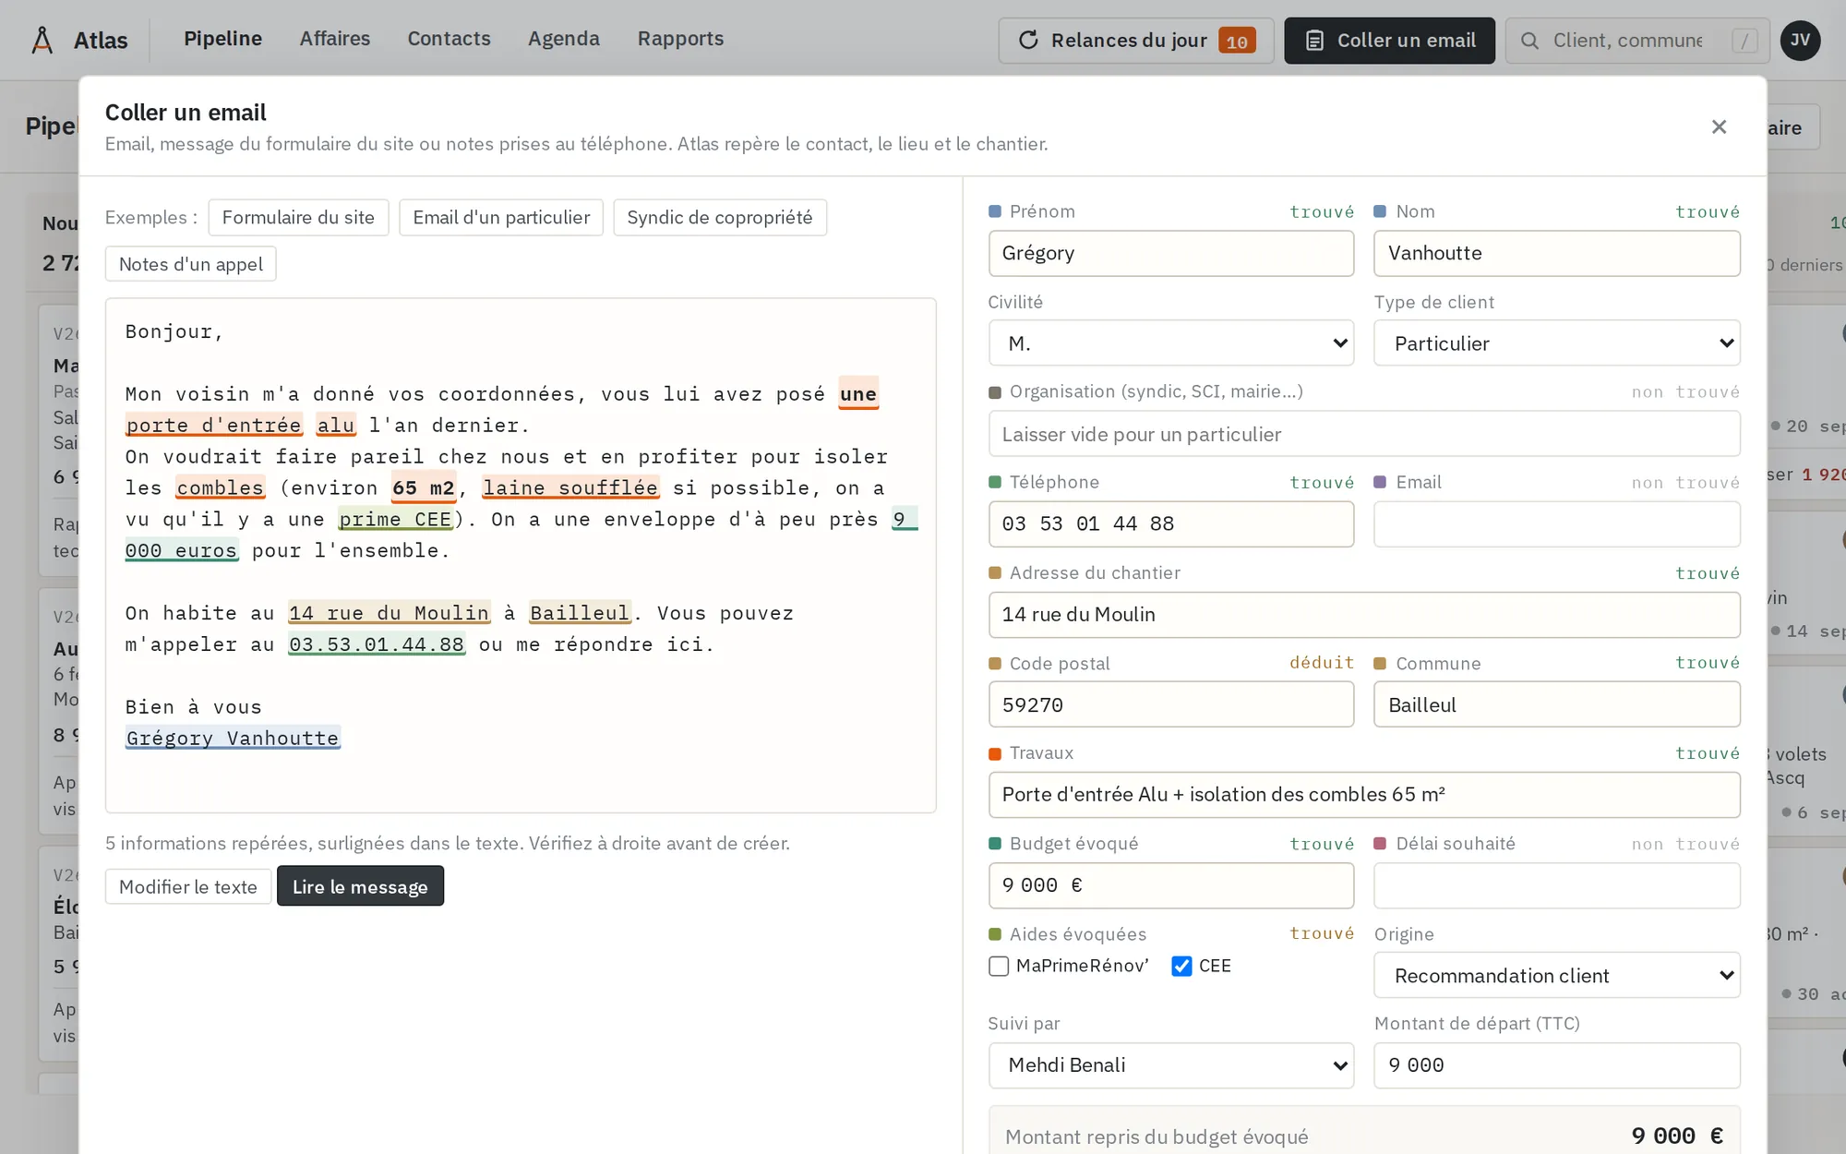1846x1154 pixels.
Task: Load the Email d'un particulier example
Action: point(501,218)
